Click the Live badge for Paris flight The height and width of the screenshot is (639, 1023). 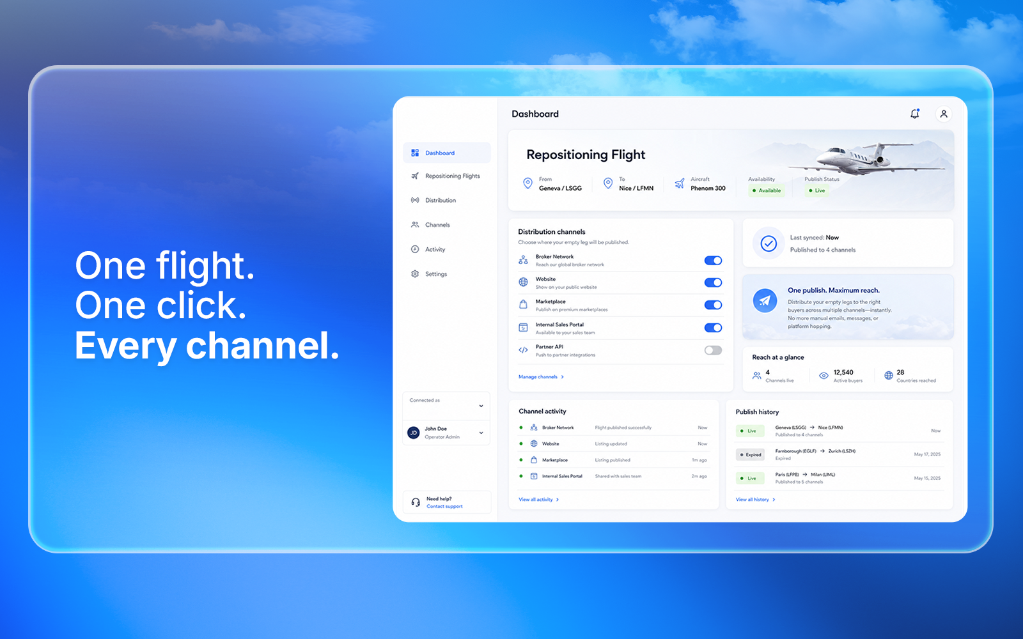750,478
